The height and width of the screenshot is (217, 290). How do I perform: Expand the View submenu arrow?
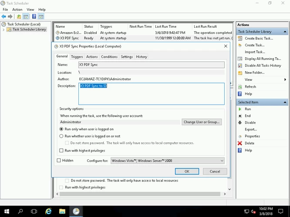(285, 80)
